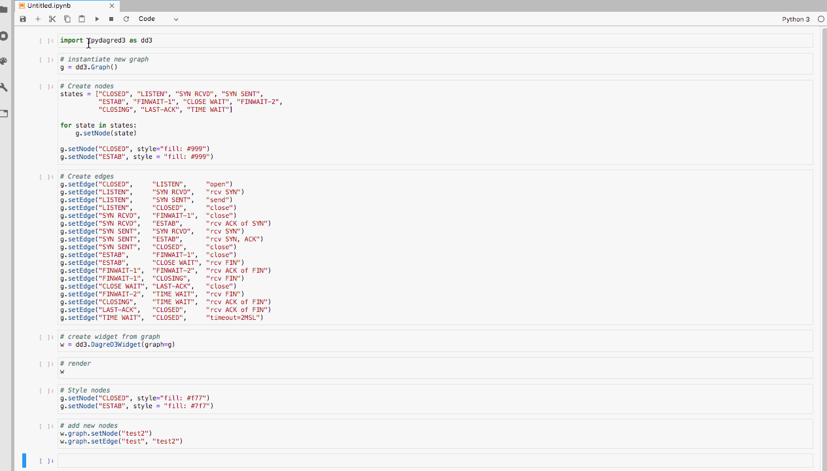Toggle the open tabs sidebar panel
The image size is (827, 471).
pyautogui.click(x=3, y=113)
